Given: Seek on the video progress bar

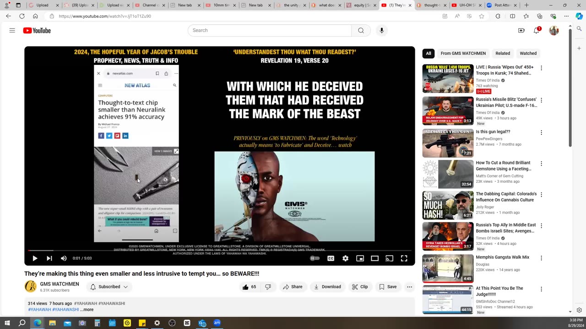Looking at the screenshot, I should click(220, 250).
